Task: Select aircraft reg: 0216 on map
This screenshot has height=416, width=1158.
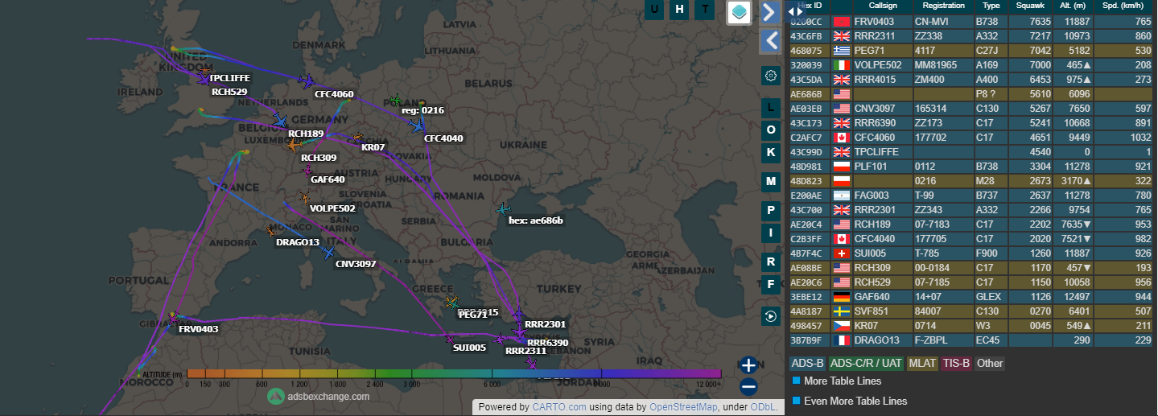Action: pyautogui.click(x=395, y=101)
